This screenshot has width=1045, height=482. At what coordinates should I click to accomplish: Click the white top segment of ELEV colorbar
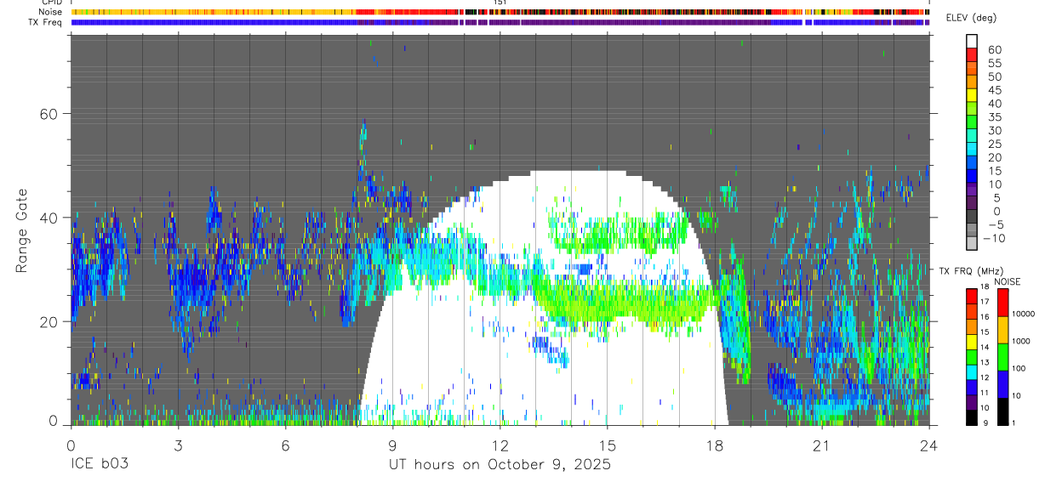[x=972, y=40]
